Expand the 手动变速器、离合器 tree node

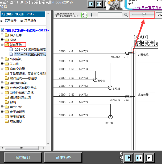(x=2, y=73)
